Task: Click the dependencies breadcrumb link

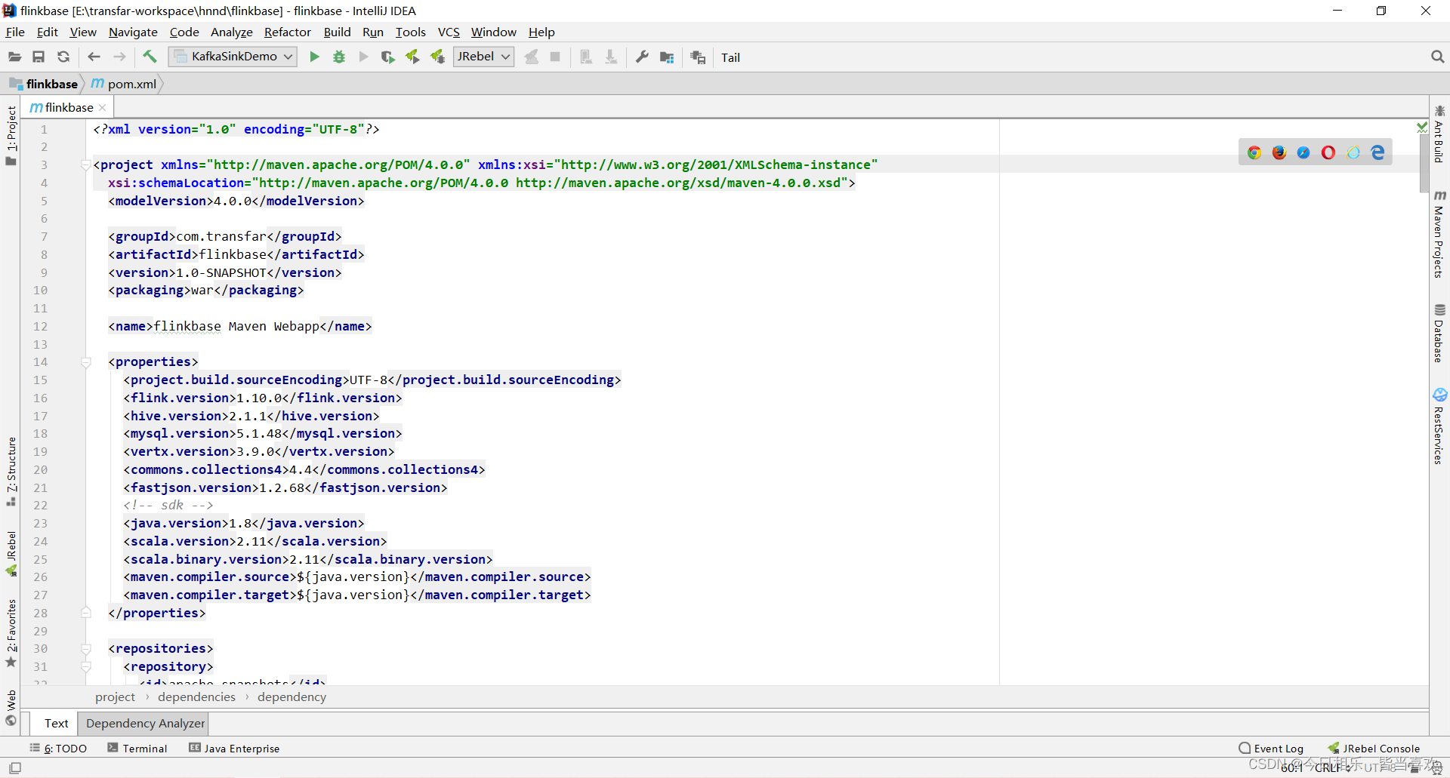Action: pyautogui.click(x=196, y=697)
